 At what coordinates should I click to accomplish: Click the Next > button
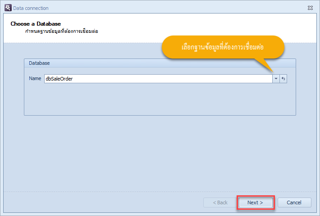coord(256,202)
